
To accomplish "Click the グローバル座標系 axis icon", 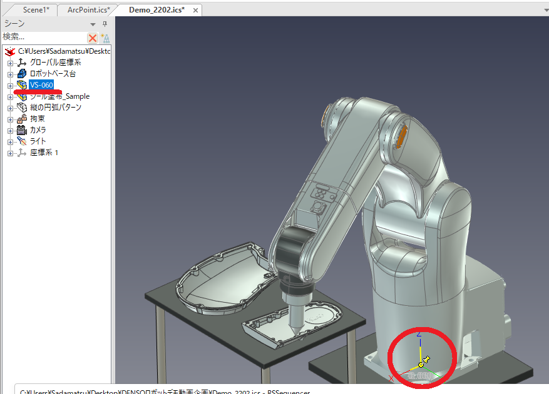I will coord(22,63).
